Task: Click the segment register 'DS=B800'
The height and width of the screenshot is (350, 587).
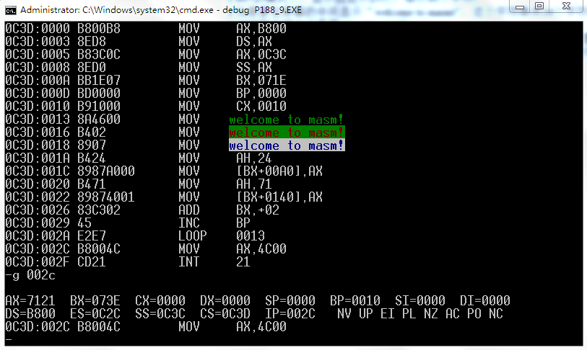Action: tap(30, 314)
